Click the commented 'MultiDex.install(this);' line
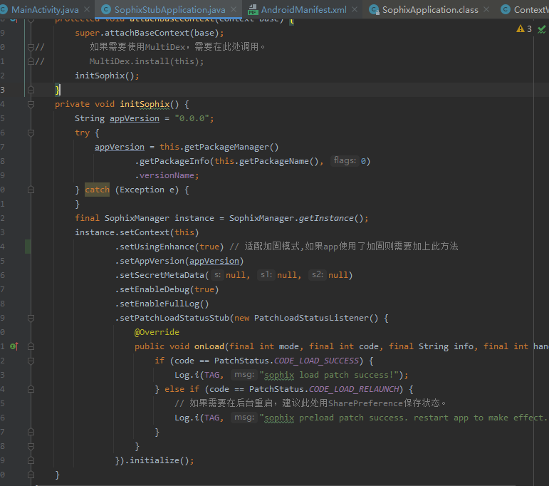This screenshot has height=486, width=549. point(147,61)
